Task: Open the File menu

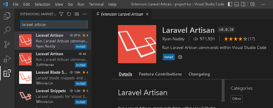Action: pyautogui.click(x=16, y=4)
